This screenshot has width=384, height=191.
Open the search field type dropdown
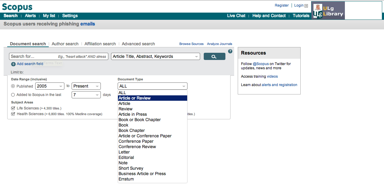156,56
